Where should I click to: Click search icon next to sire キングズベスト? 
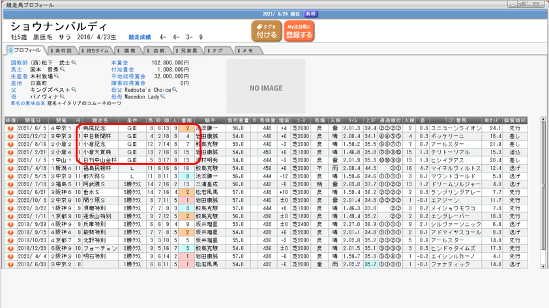pyautogui.click(x=72, y=90)
